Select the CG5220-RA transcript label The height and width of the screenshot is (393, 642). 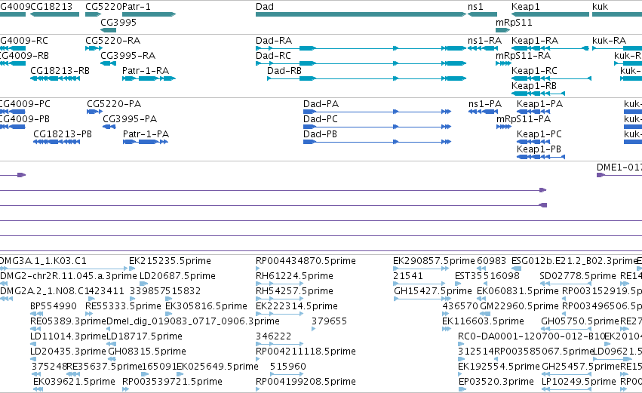click(112, 41)
